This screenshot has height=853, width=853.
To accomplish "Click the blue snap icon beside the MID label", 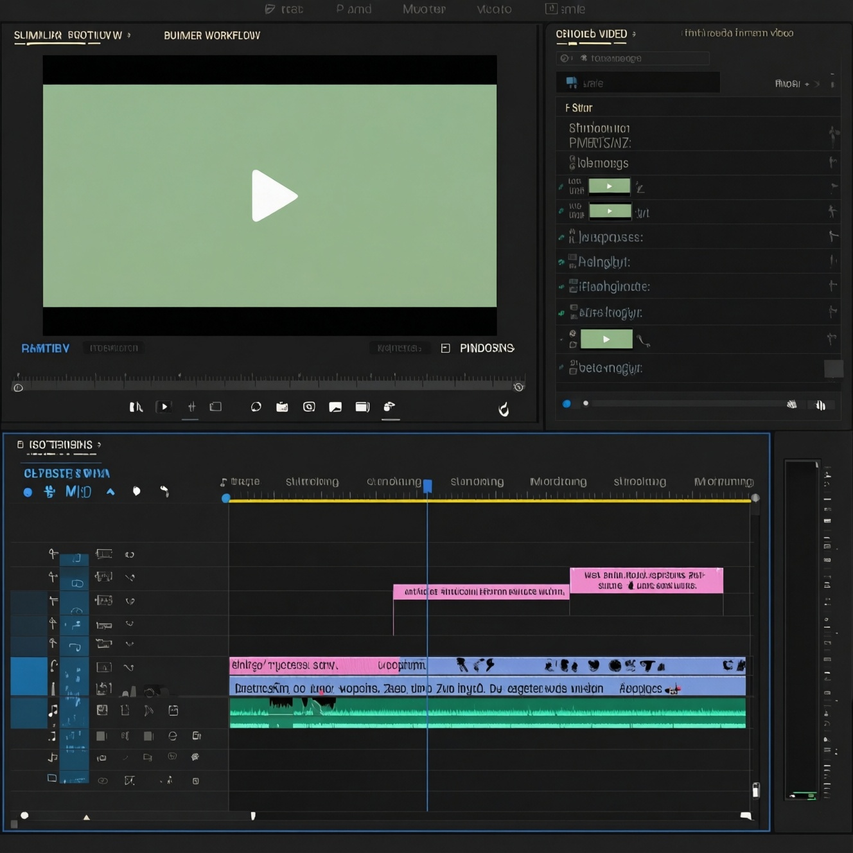I will (x=49, y=491).
